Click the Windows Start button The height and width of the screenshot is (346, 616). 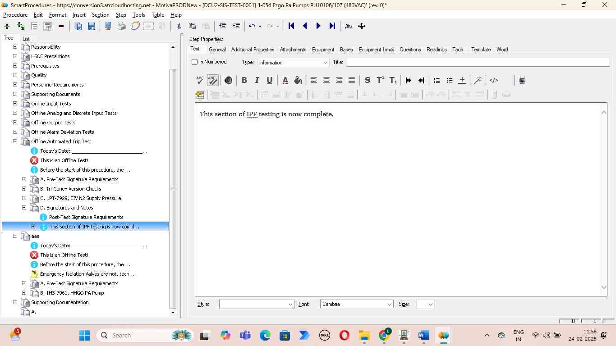pos(85,336)
